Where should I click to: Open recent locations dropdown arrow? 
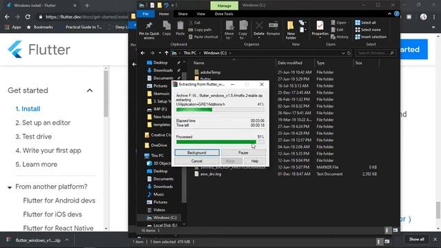coord(159,53)
